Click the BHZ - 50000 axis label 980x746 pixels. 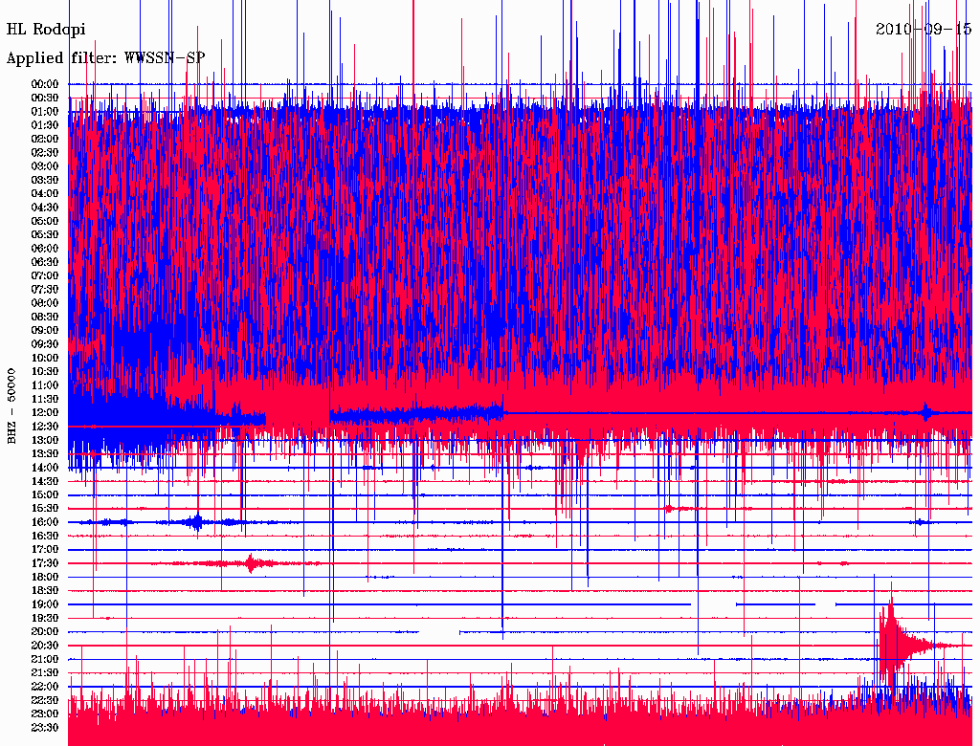pos(12,405)
